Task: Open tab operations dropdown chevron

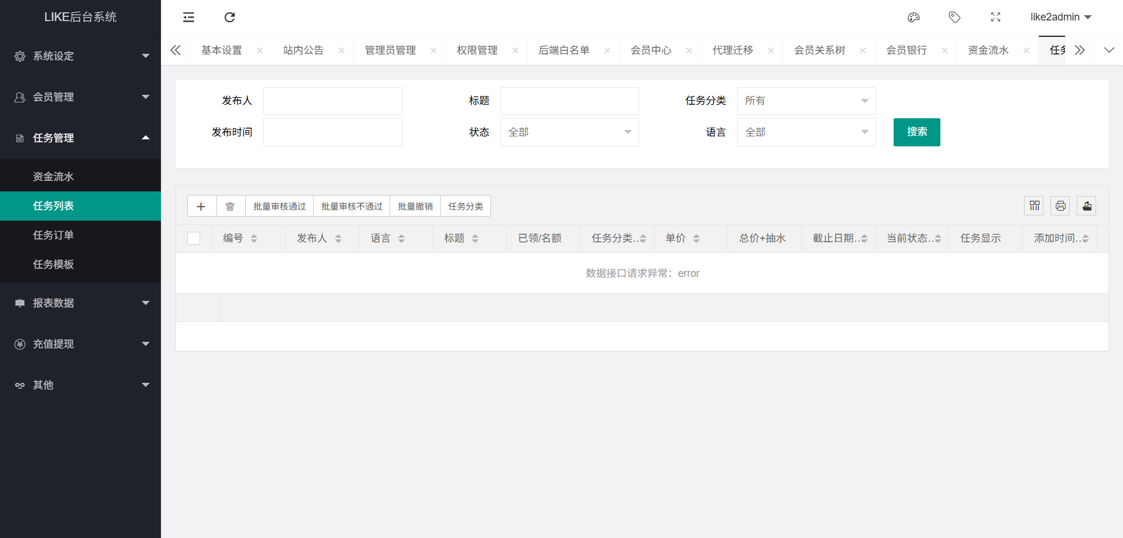Action: click(x=1109, y=50)
